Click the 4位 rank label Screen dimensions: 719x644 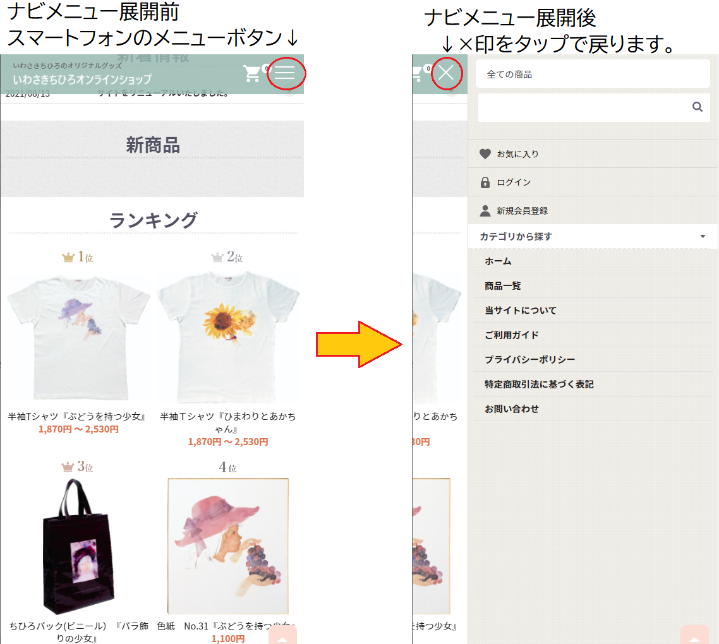click(x=227, y=467)
